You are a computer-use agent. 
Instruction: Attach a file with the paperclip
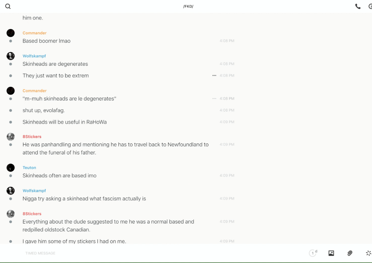350,253
